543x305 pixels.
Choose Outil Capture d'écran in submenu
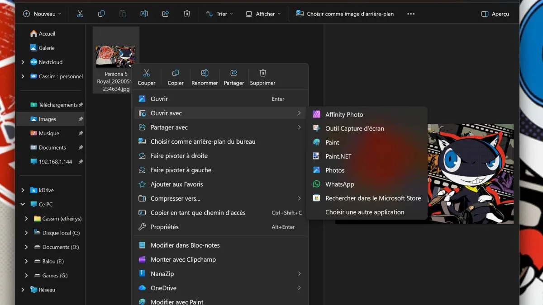coord(367,128)
